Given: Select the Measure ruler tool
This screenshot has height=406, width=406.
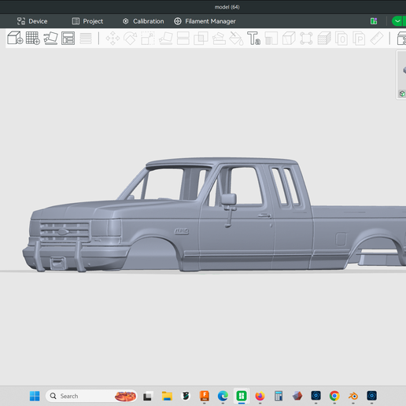Looking at the screenshot, I should (x=377, y=39).
